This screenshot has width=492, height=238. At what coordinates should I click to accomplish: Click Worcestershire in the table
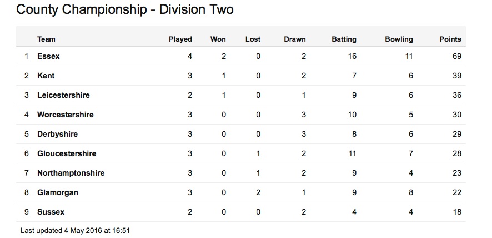pyautogui.click(x=66, y=115)
